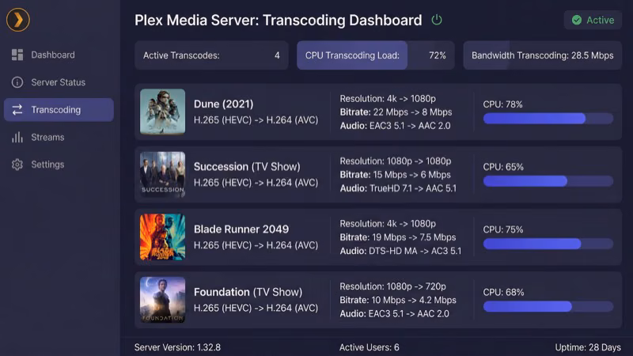Image resolution: width=633 pixels, height=356 pixels.
Task: Open Dashboard in the sidebar
Action: pyautogui.click(x=59, y=55)
